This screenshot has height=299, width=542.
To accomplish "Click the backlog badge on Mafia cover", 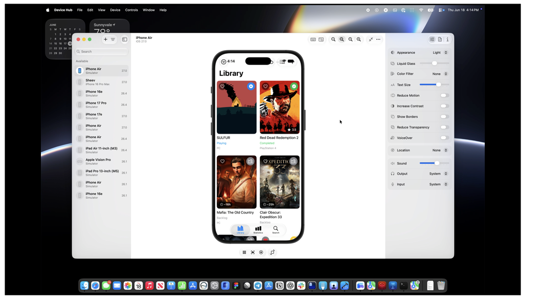I will click(x=250, y=161).
